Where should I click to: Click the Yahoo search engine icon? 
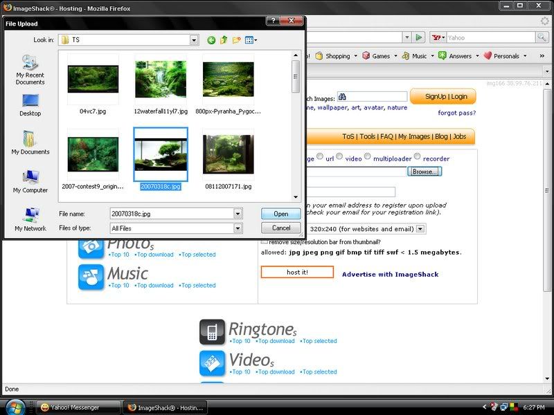click(438, 37)
